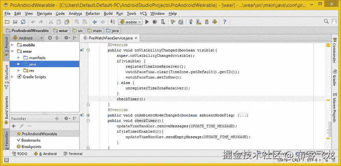Close the ProWatchFaceService.java tab
This screenshot has width=341, height=166.
[136, 38]
